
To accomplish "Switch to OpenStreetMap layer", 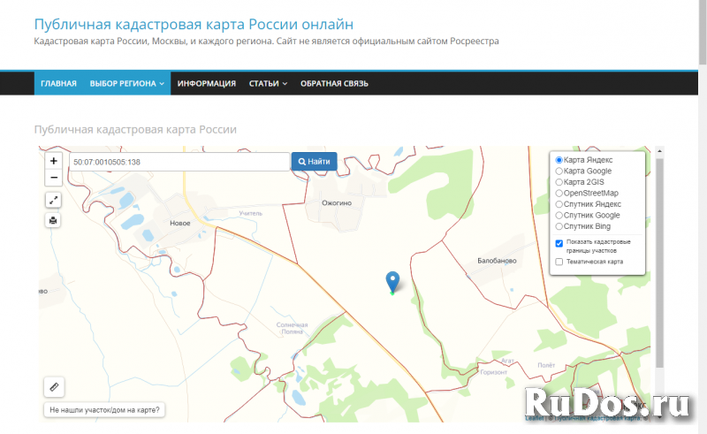I will [559, 193].
